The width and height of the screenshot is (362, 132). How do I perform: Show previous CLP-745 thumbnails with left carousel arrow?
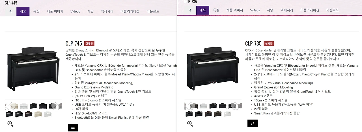pyautogui.click(x=11, y=106)
